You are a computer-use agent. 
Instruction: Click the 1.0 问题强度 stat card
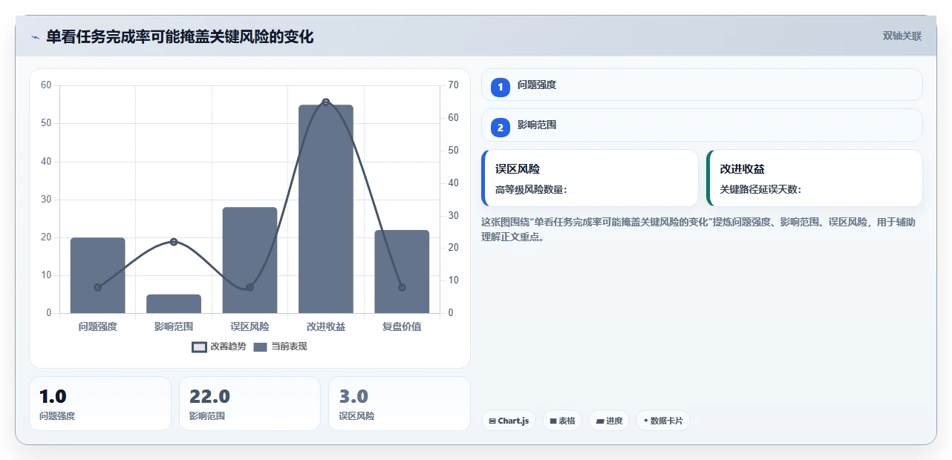[x=100, y=404]
